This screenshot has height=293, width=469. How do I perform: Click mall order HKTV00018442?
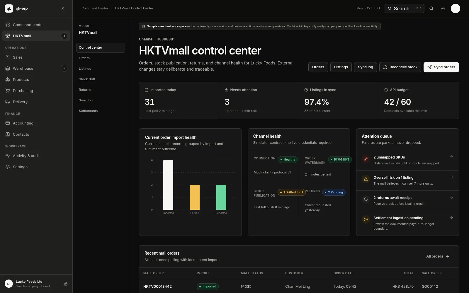click(157, 286)
